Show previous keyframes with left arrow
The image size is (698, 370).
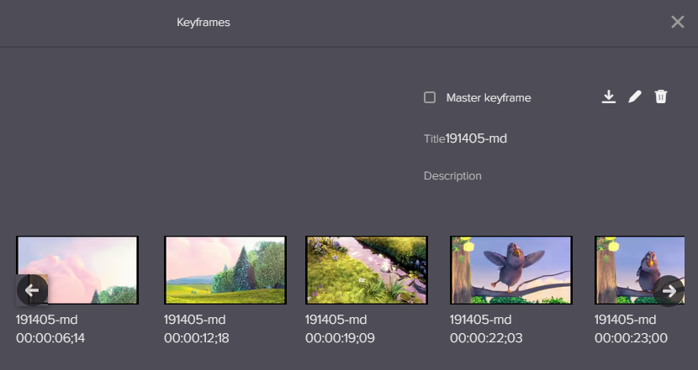[x=32, y=290]
